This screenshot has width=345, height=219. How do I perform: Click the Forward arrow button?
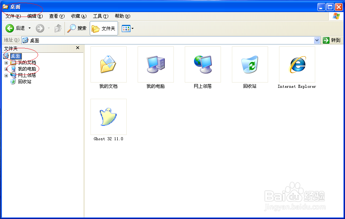pyautogui.click(x=40, y=28)
